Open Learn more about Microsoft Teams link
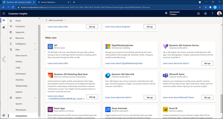Screen dimensions: 223x119 178,97
